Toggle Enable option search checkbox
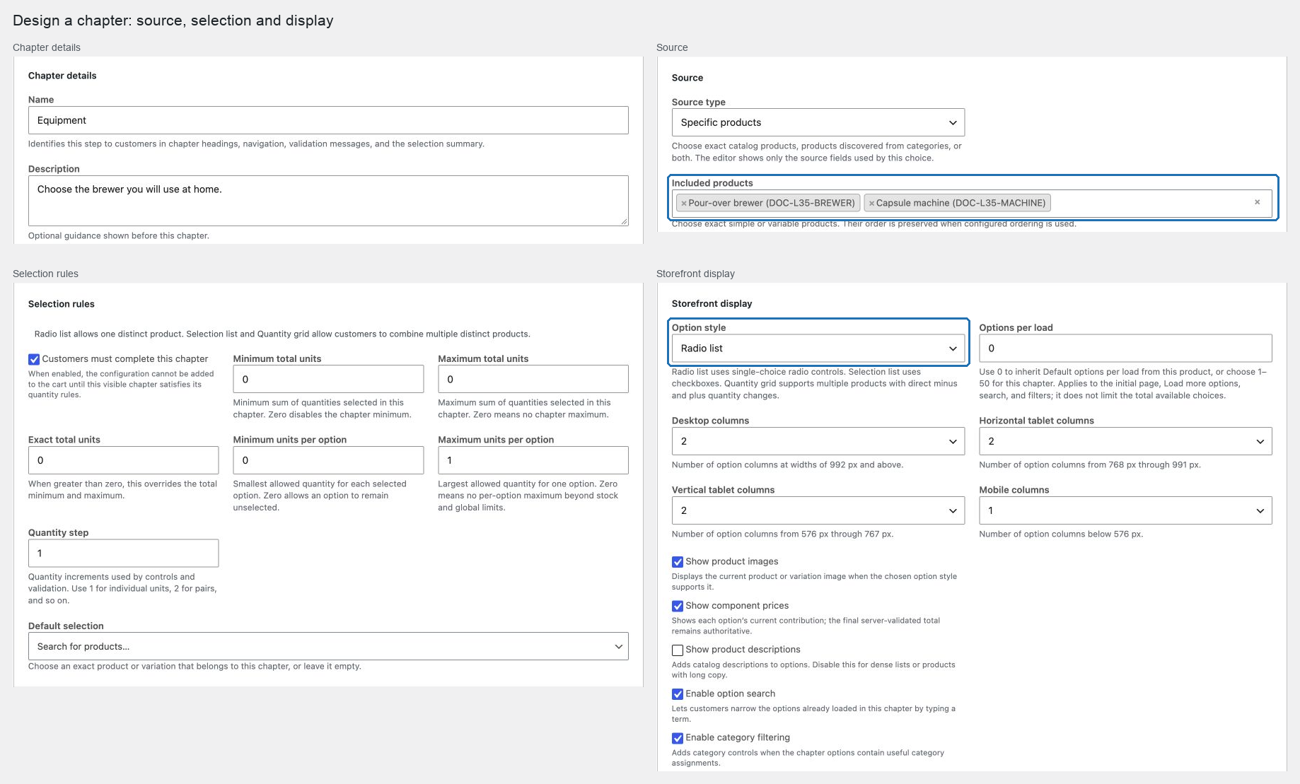This screenshot has height=784, width=1300. (x=678, y=694)
